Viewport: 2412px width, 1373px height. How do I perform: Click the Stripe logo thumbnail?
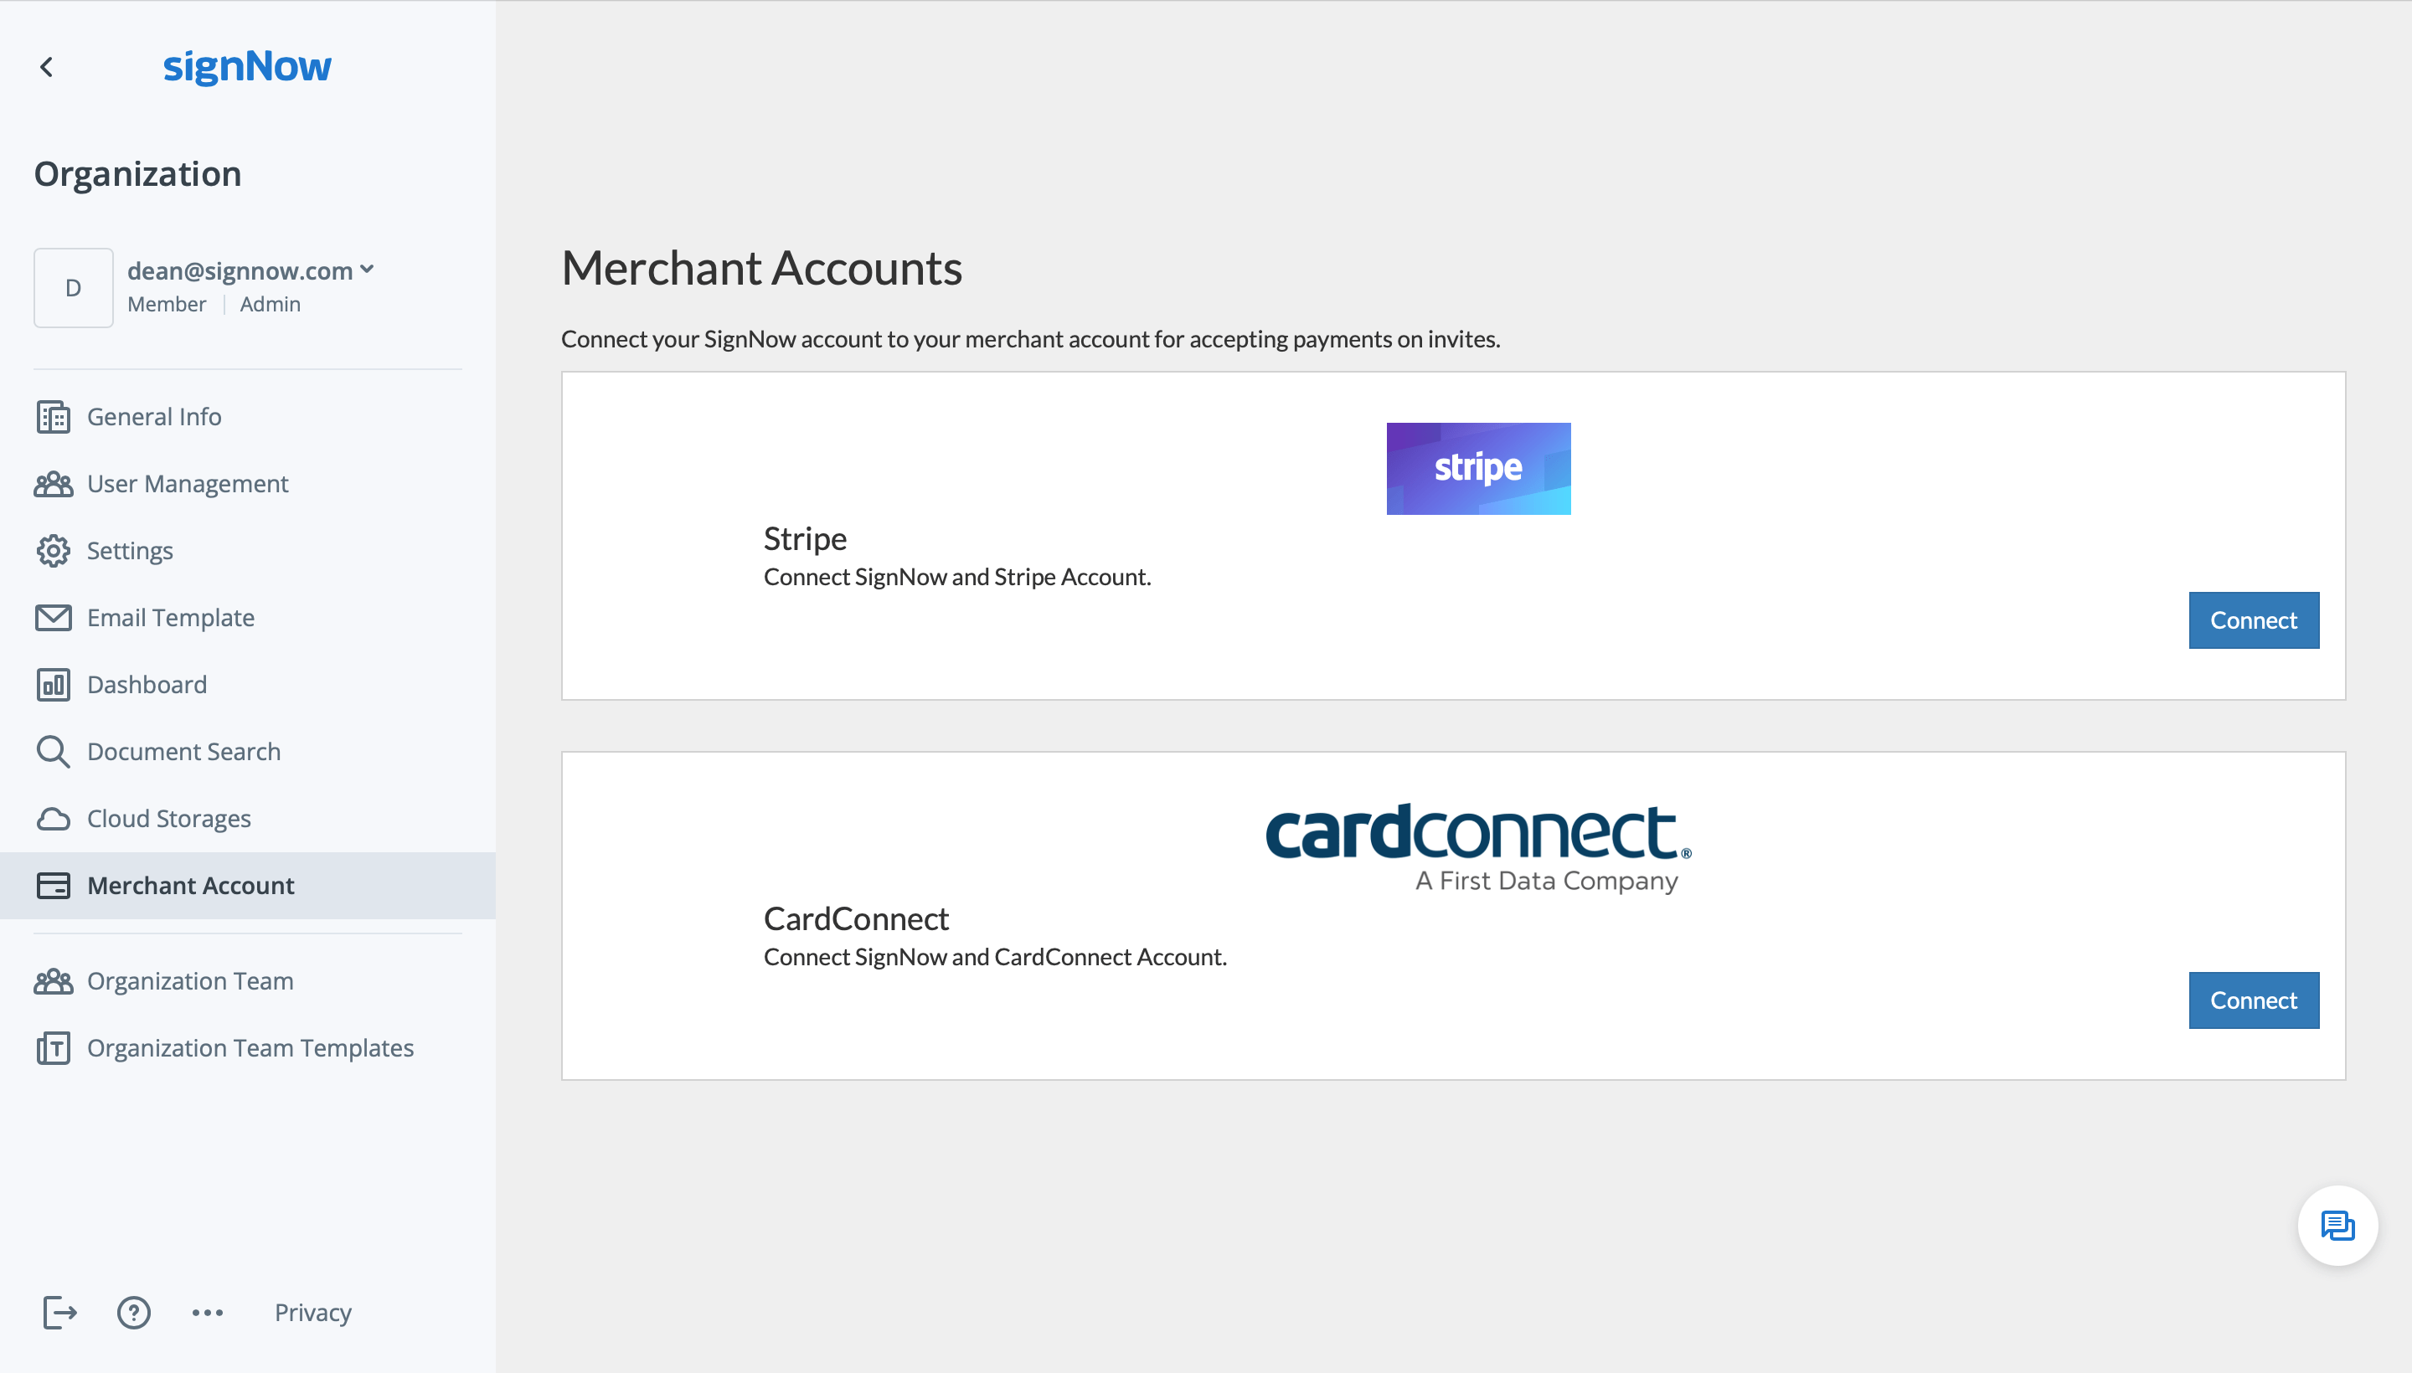point(1477,469)
